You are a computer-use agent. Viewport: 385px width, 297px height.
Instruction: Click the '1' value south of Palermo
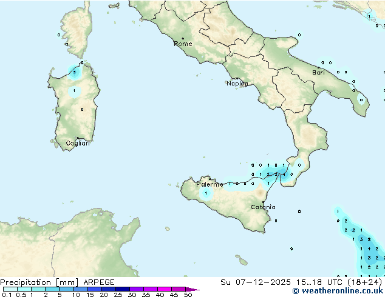coord(206,193)
